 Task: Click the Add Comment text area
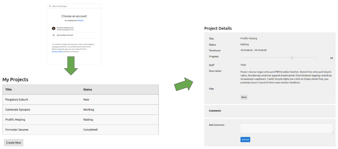coord(286,128)
